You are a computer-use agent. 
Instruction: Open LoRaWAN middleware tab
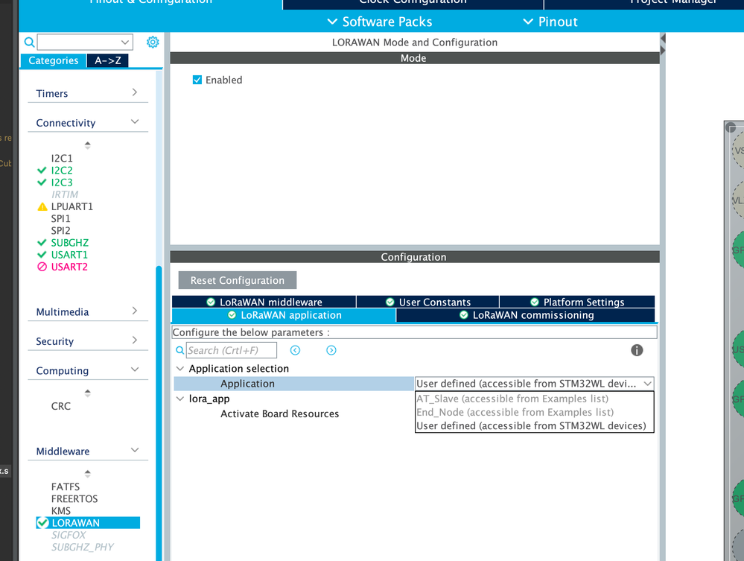tap(264, 302)
